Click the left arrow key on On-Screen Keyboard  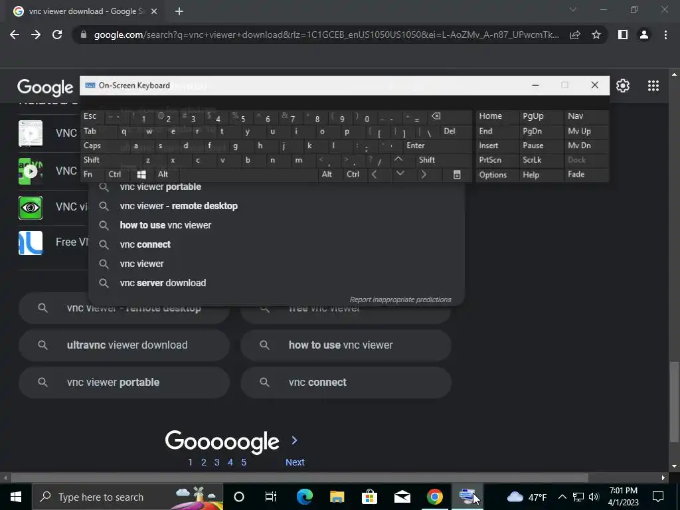(375, 175)
